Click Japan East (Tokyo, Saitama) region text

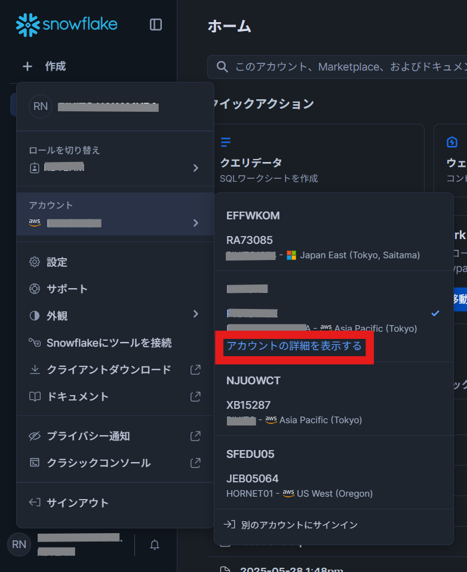pyautogui.click(x=360, y=255)
